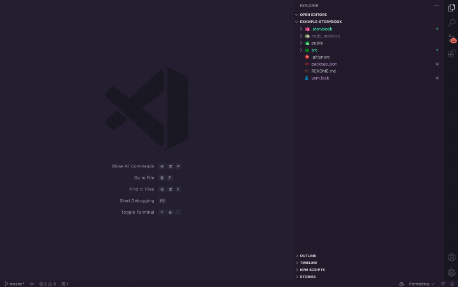Open the Extensions view in the activity bar
Screen dimensions: 458x287
452,53
